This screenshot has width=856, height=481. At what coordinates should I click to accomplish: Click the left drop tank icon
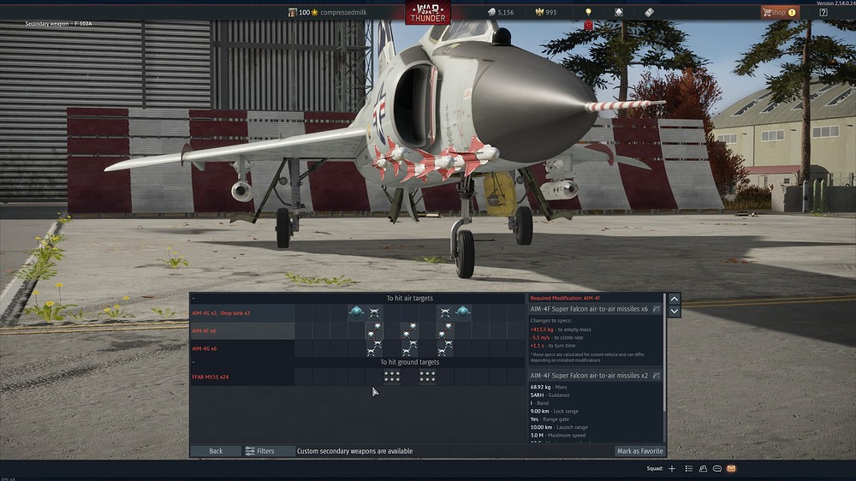click(x=356, y=312)
